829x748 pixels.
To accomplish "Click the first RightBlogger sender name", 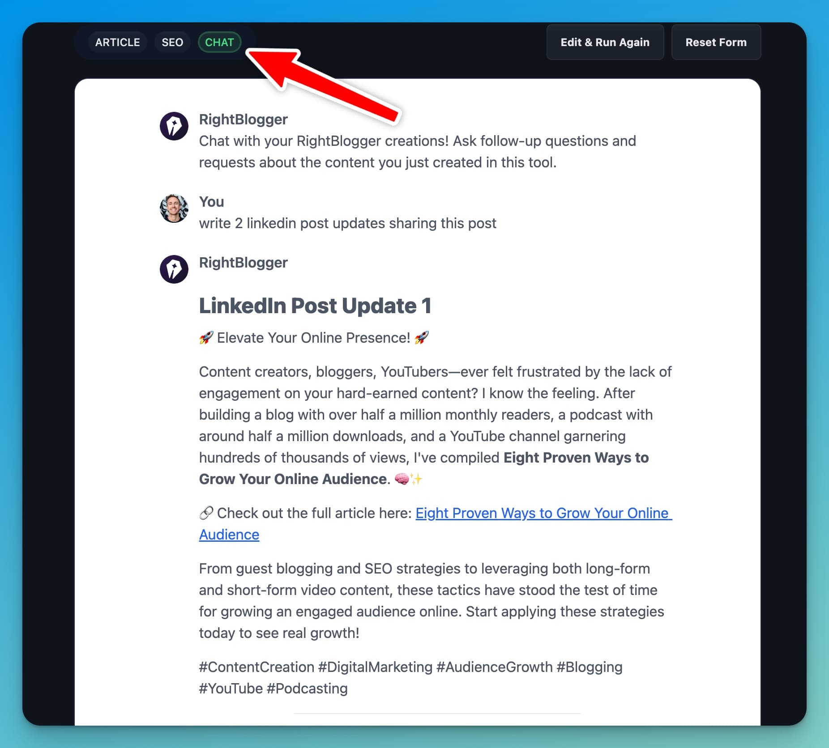I will pyautogui.click(x=243, y=119).
